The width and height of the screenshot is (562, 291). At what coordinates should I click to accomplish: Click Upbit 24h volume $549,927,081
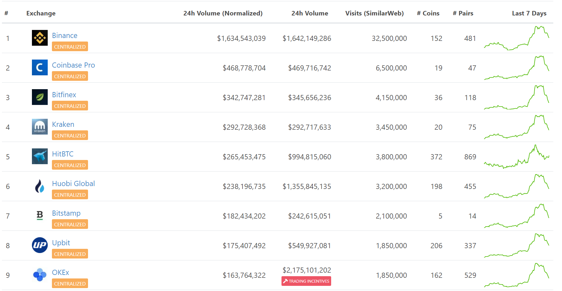click(x=310, y=246)
